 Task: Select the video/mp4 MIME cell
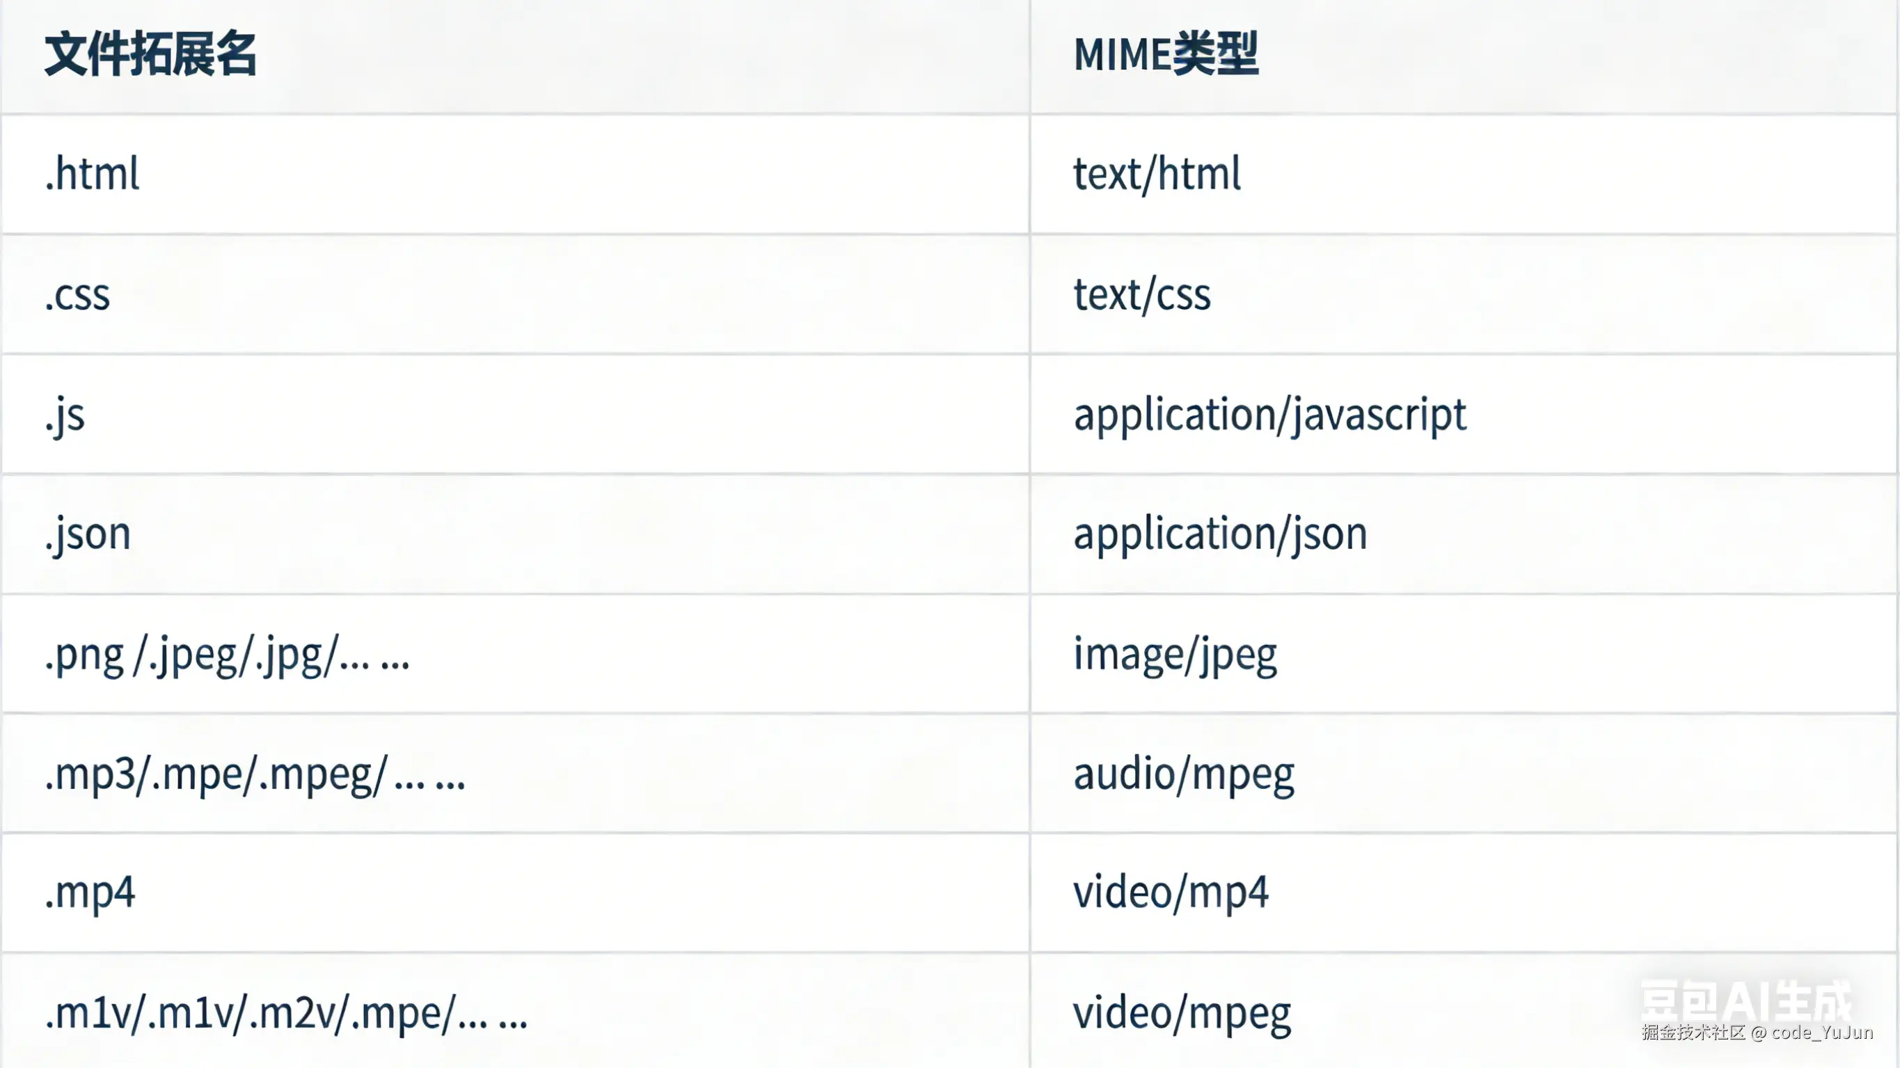(x=1170, y=893)
